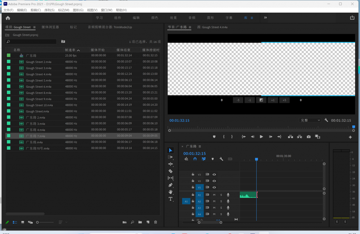360x234 pixels.
Task: Open the 库 workspace menu icon
Action: coord(252,18)
